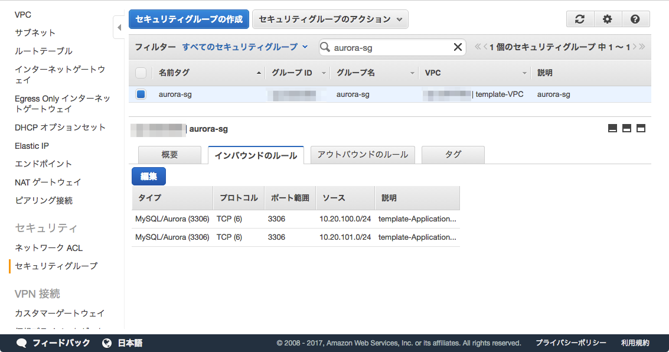Click the refresh icon in the toolbar
The image size is (669, 352).
click(x=579, y=19)
